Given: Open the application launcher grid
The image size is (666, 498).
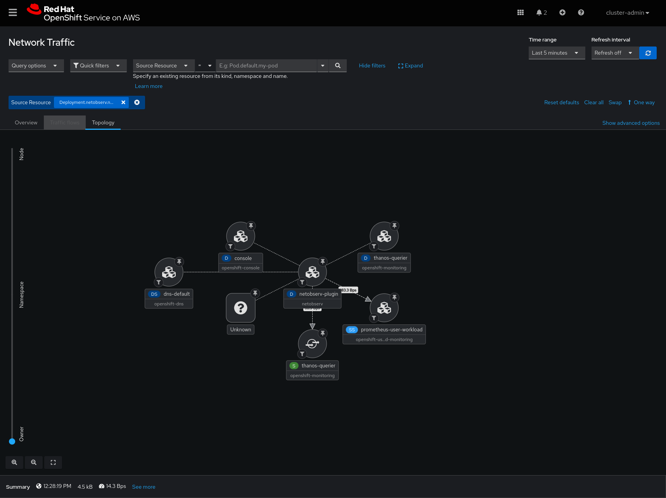Looking at the screenshot, I should click(521, 13).
